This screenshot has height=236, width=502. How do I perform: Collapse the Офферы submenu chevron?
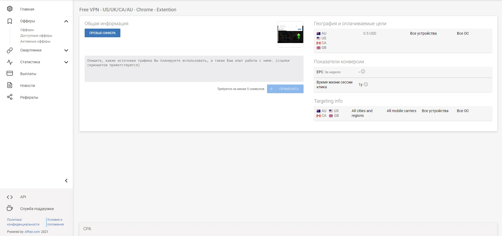point(66,21)
